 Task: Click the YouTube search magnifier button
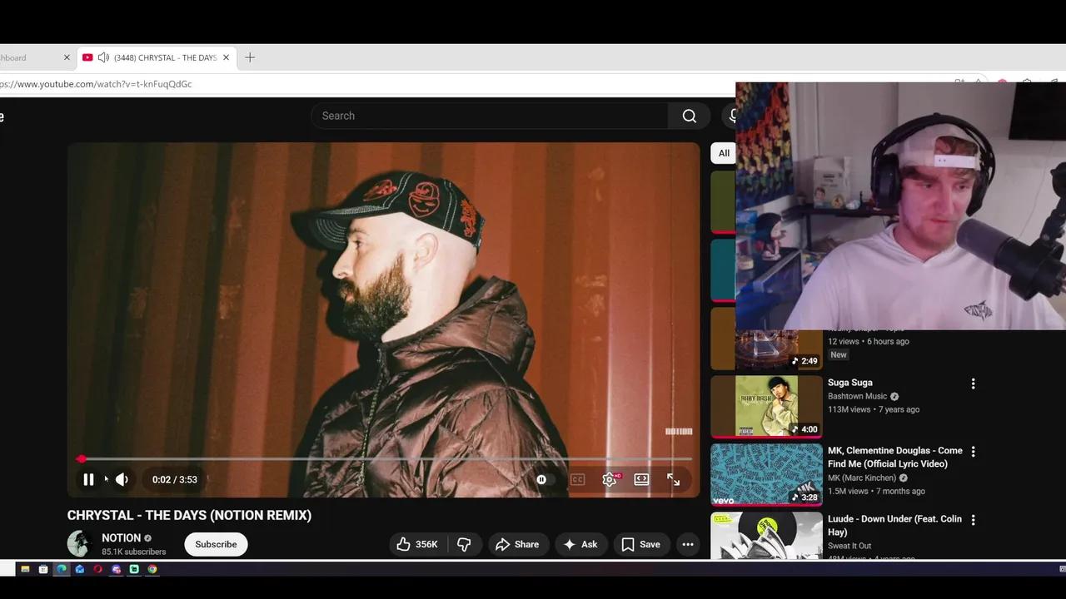click(x=689, y=116)
